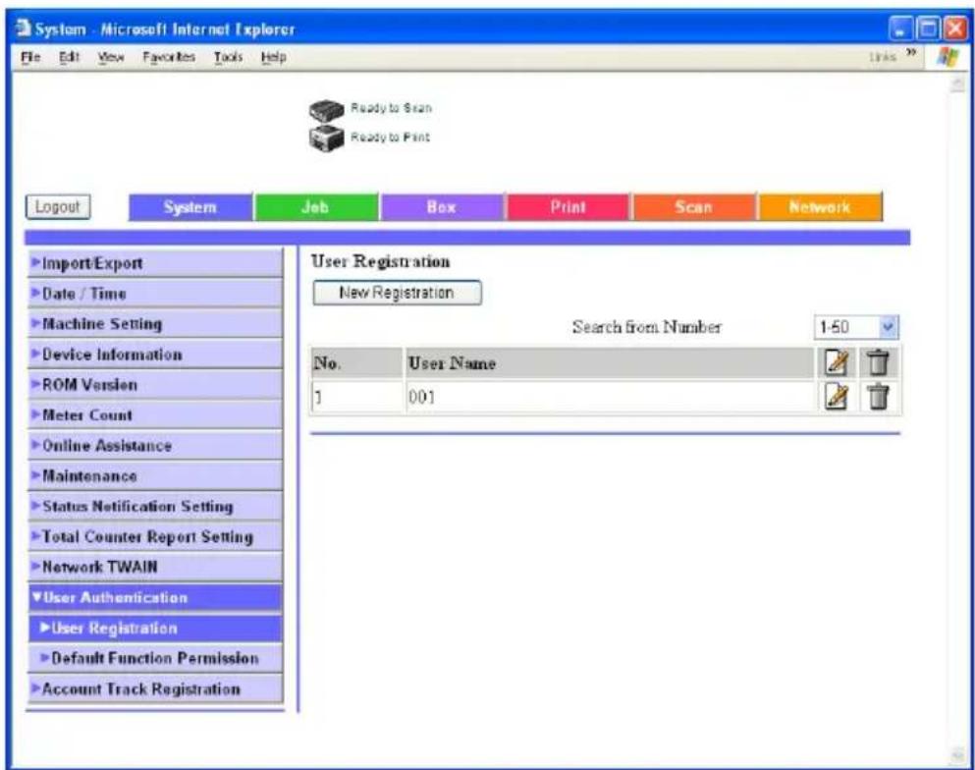This screenshot has width=975, height=770.
Task: Click the Windows flag logo icon
Action: coord(948,57)
